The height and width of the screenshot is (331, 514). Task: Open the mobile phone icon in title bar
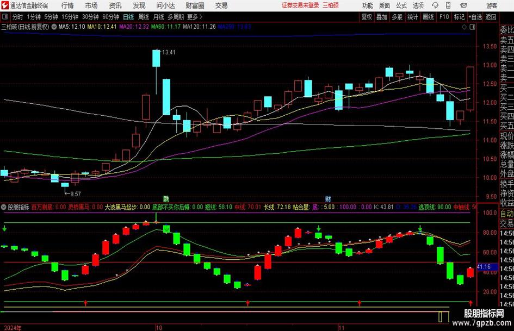tap(448, 5)
